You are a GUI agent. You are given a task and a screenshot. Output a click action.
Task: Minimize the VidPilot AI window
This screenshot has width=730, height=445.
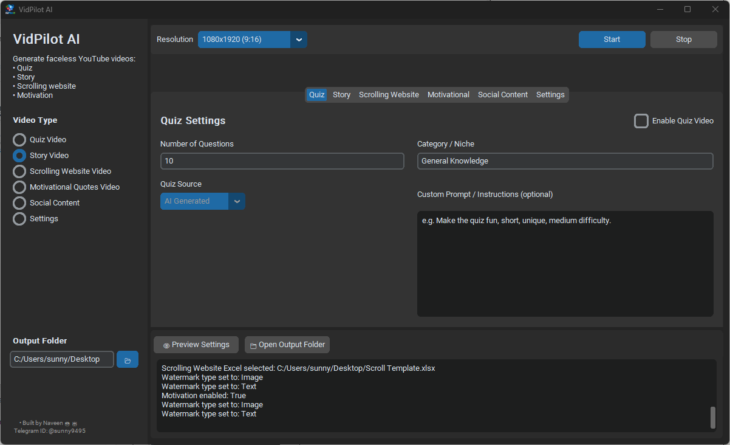660,9
